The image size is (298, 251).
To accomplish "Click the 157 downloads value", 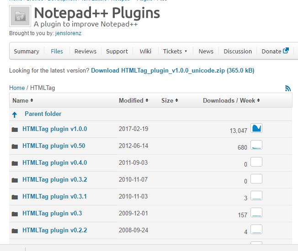I will pyautogui.click(x=243, y=215).
